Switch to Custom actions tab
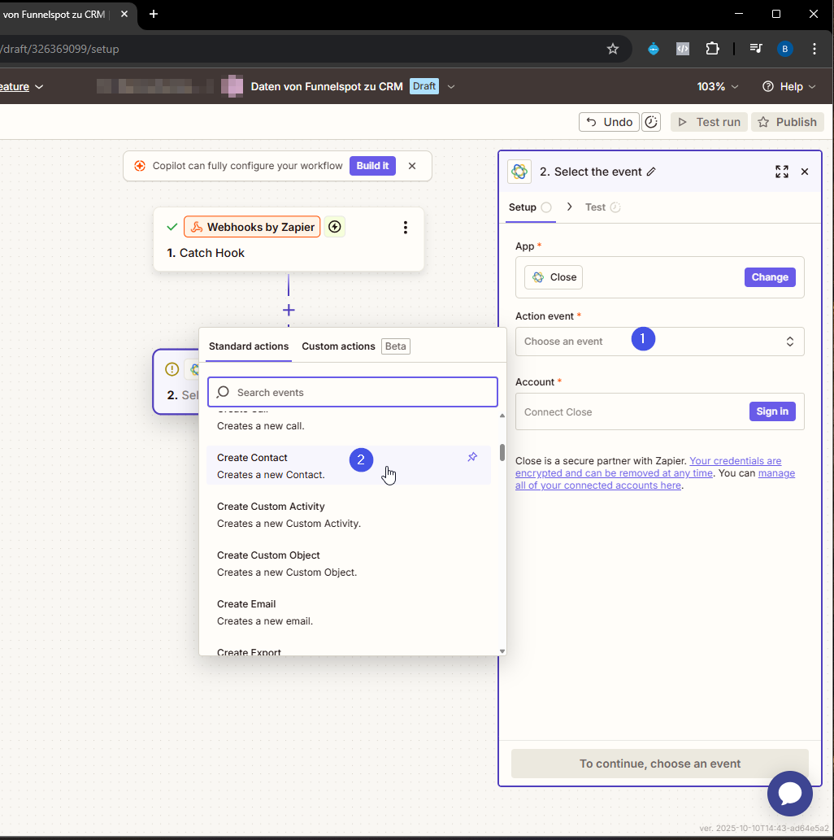 pyautogui.click(x=338, y=346)
